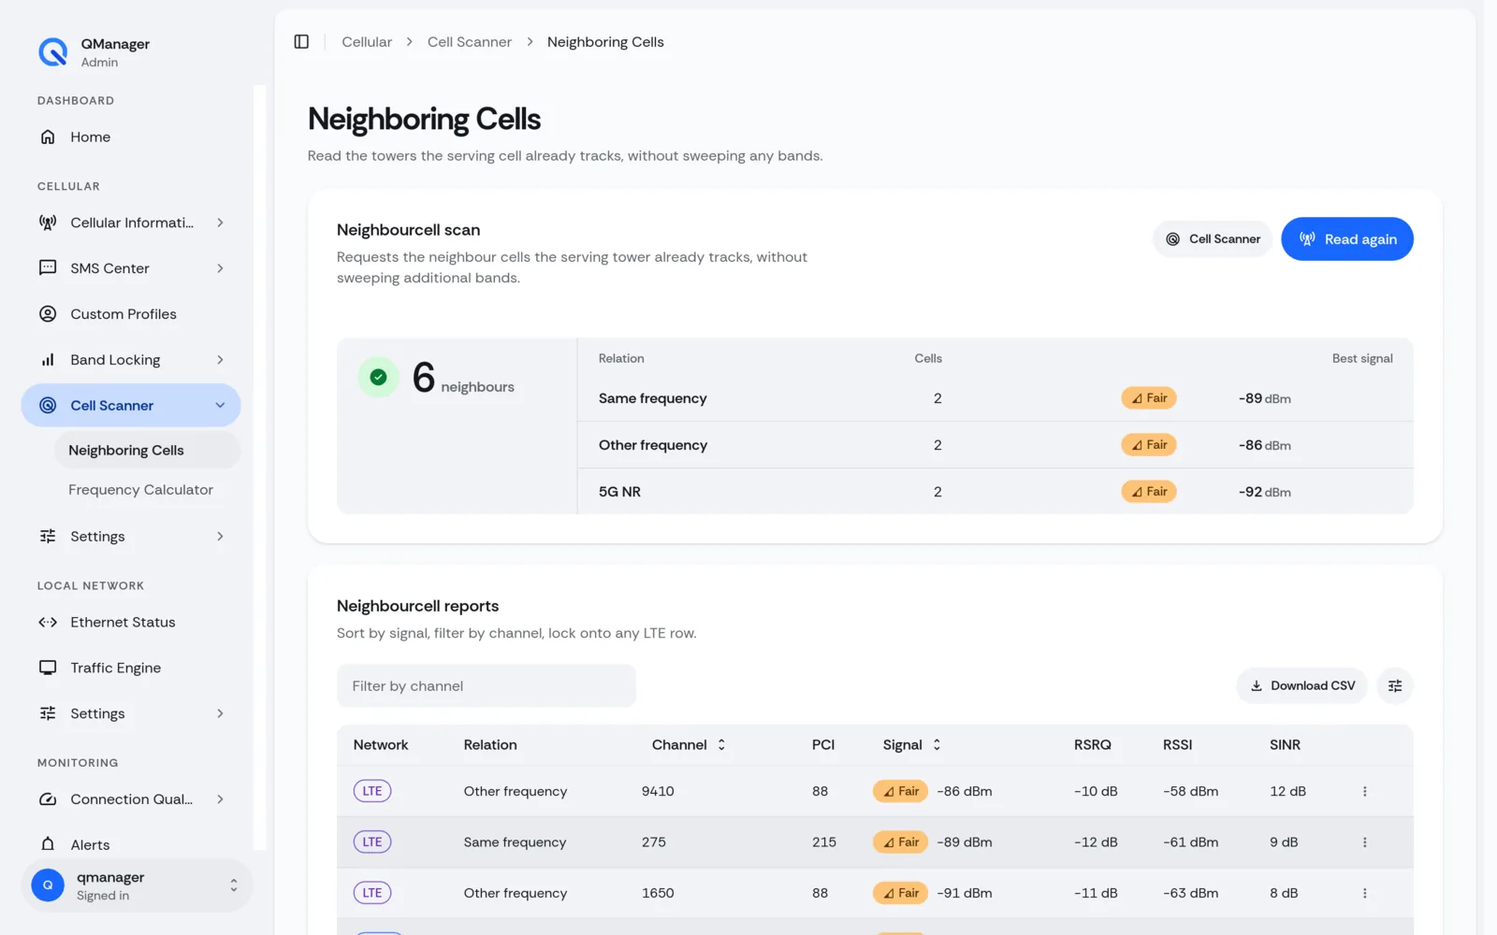Click 5G NR summary row

pos(995,492)
